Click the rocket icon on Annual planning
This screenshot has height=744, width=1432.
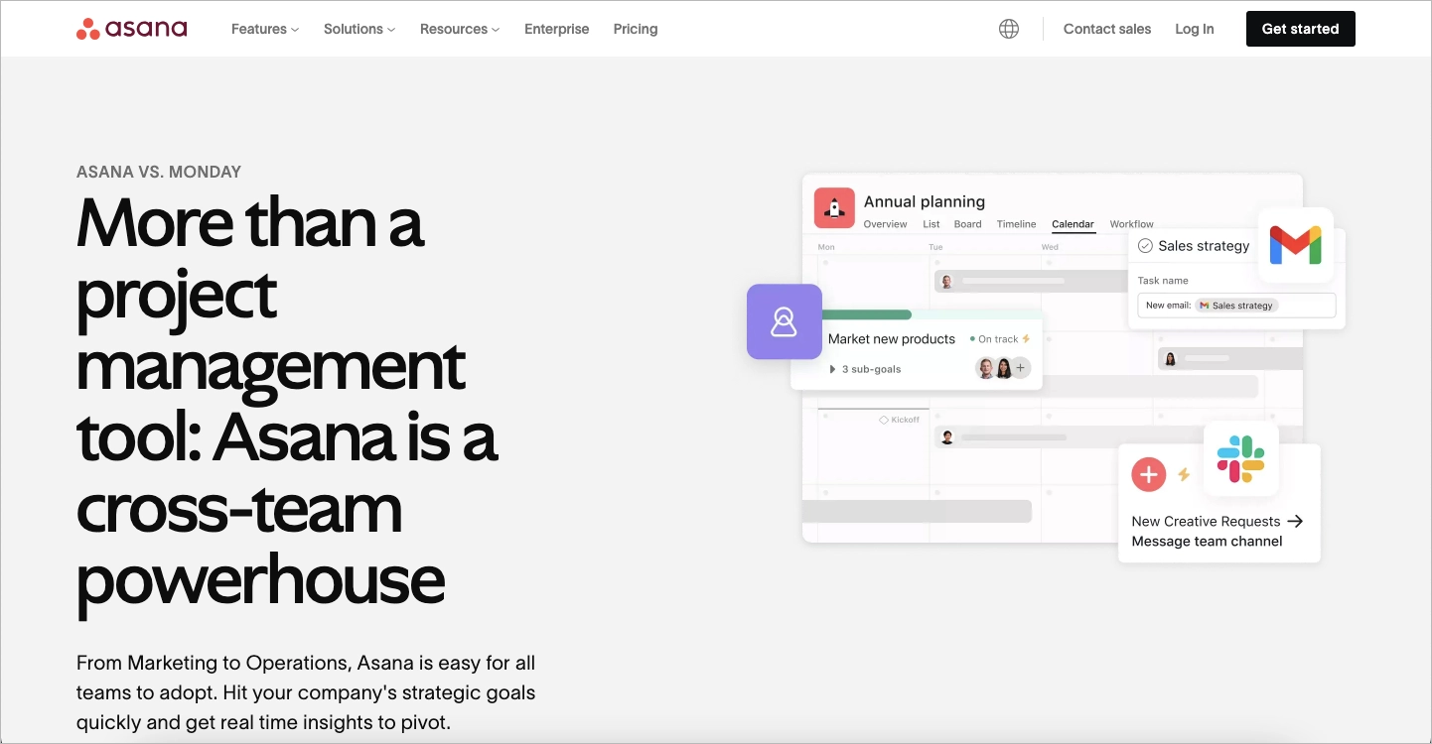834,208
